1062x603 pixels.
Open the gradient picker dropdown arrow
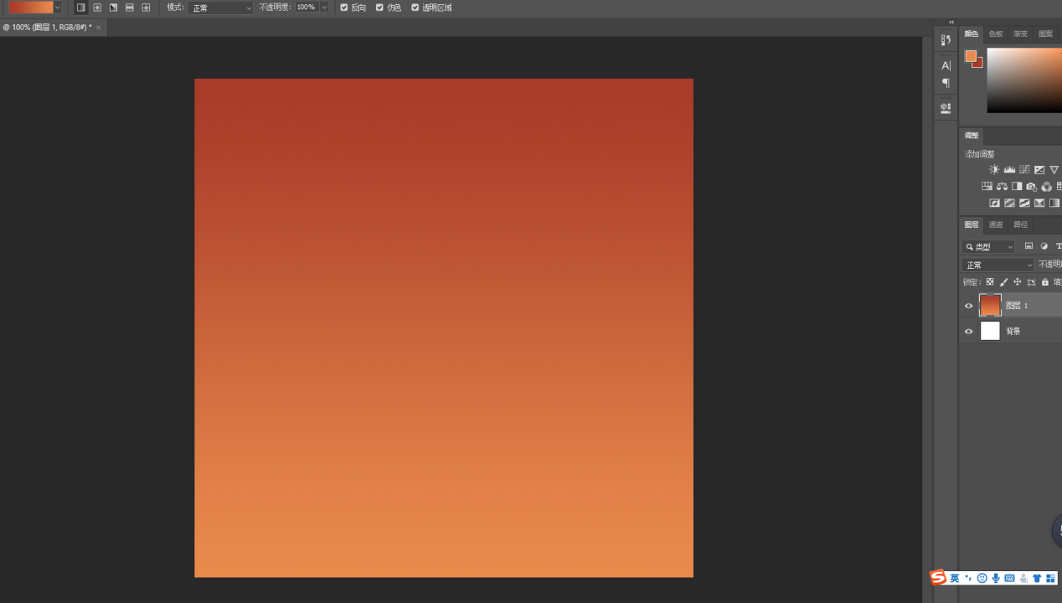[58, 8]
